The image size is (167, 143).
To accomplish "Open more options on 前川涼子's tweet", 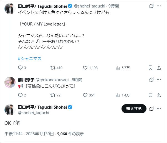I will point(159,80).
